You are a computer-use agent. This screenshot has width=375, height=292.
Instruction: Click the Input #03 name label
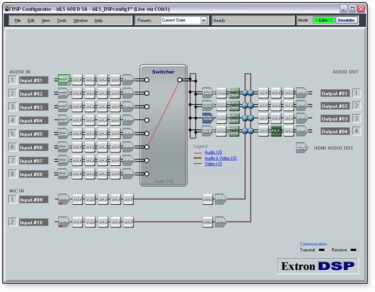click(34, 107)
